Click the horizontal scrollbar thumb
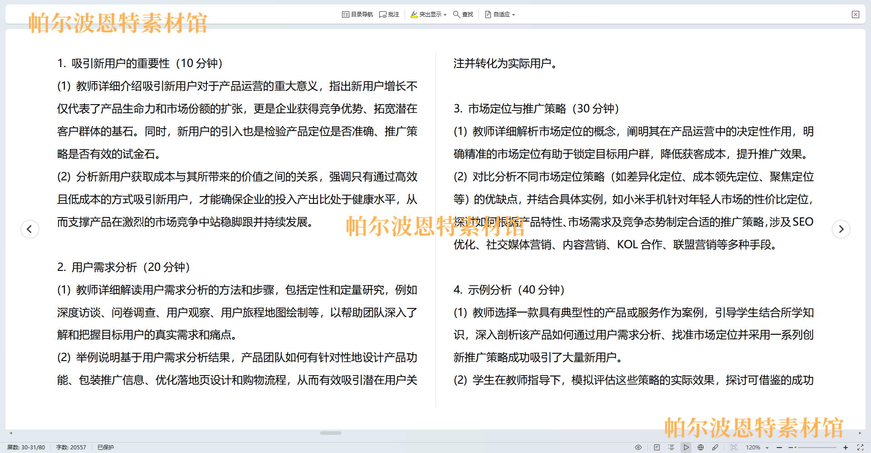Viewport: 871px width, 453px height. click(x=331, y=433)
